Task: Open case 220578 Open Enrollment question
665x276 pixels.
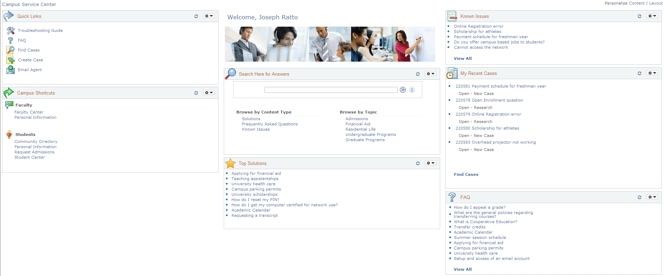Action: tap(489, 100)
